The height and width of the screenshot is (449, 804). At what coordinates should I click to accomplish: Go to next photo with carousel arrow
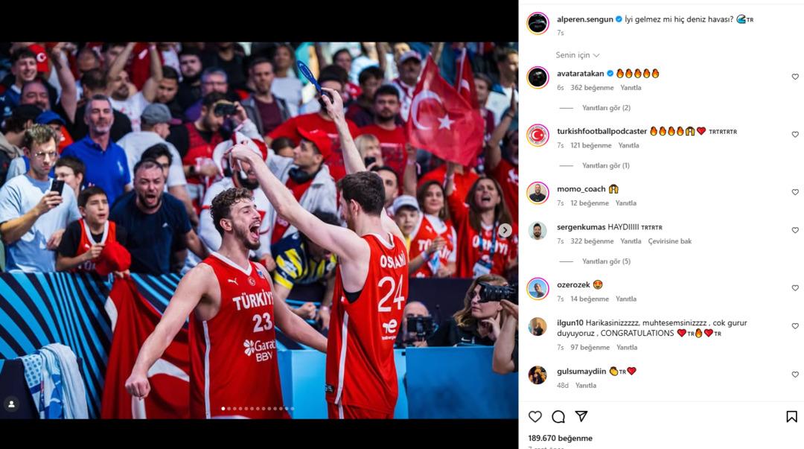(x=505, y=230)
